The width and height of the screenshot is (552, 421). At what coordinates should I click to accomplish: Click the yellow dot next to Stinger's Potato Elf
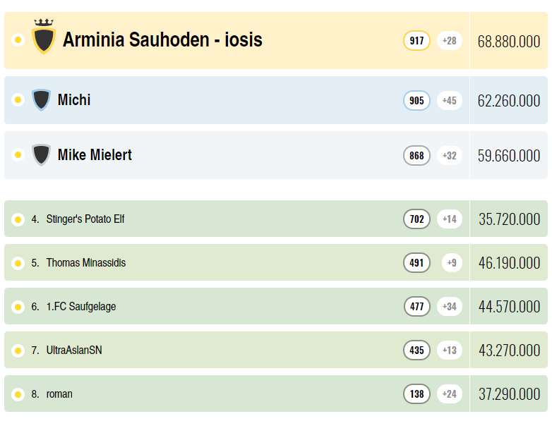coord(18,219)
